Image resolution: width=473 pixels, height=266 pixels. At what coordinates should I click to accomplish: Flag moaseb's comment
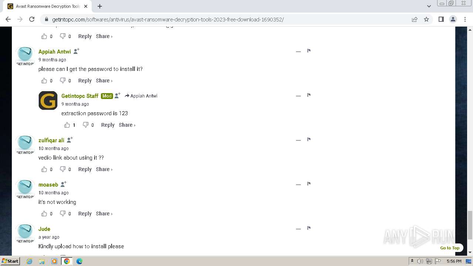tap(309, 184)
